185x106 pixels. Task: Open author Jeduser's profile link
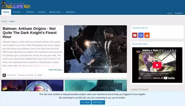tap(13, 75)
